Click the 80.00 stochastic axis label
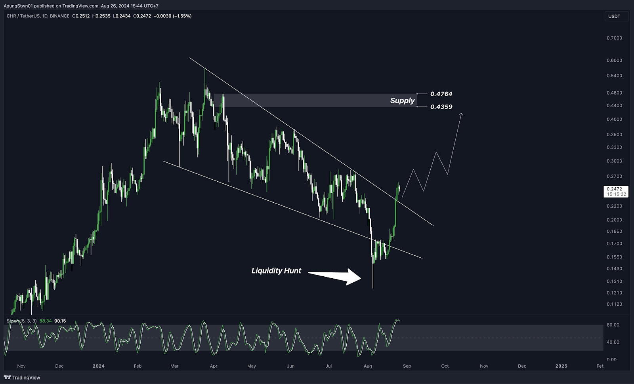 click(613, 325)
